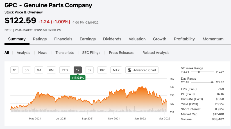
Task: Click the -1.24 (-1.00%) price change
Action: coord(54,22)
